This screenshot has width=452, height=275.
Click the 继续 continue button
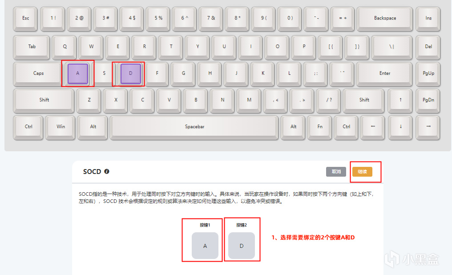click(362, 171)
